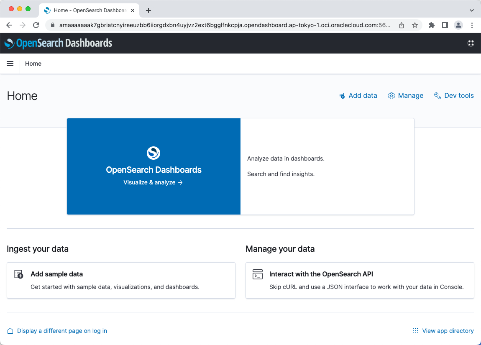
Task: Click the Manage gear icon
Action: (x=391, y=96)
